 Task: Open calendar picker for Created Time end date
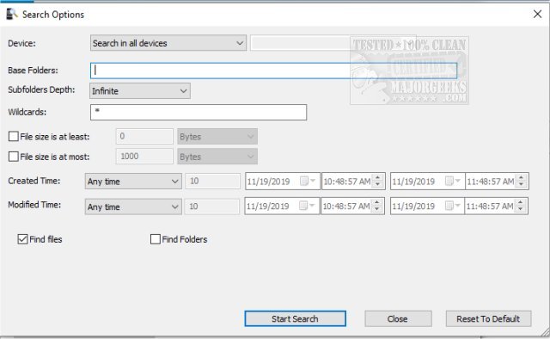(x=453, y=181)
